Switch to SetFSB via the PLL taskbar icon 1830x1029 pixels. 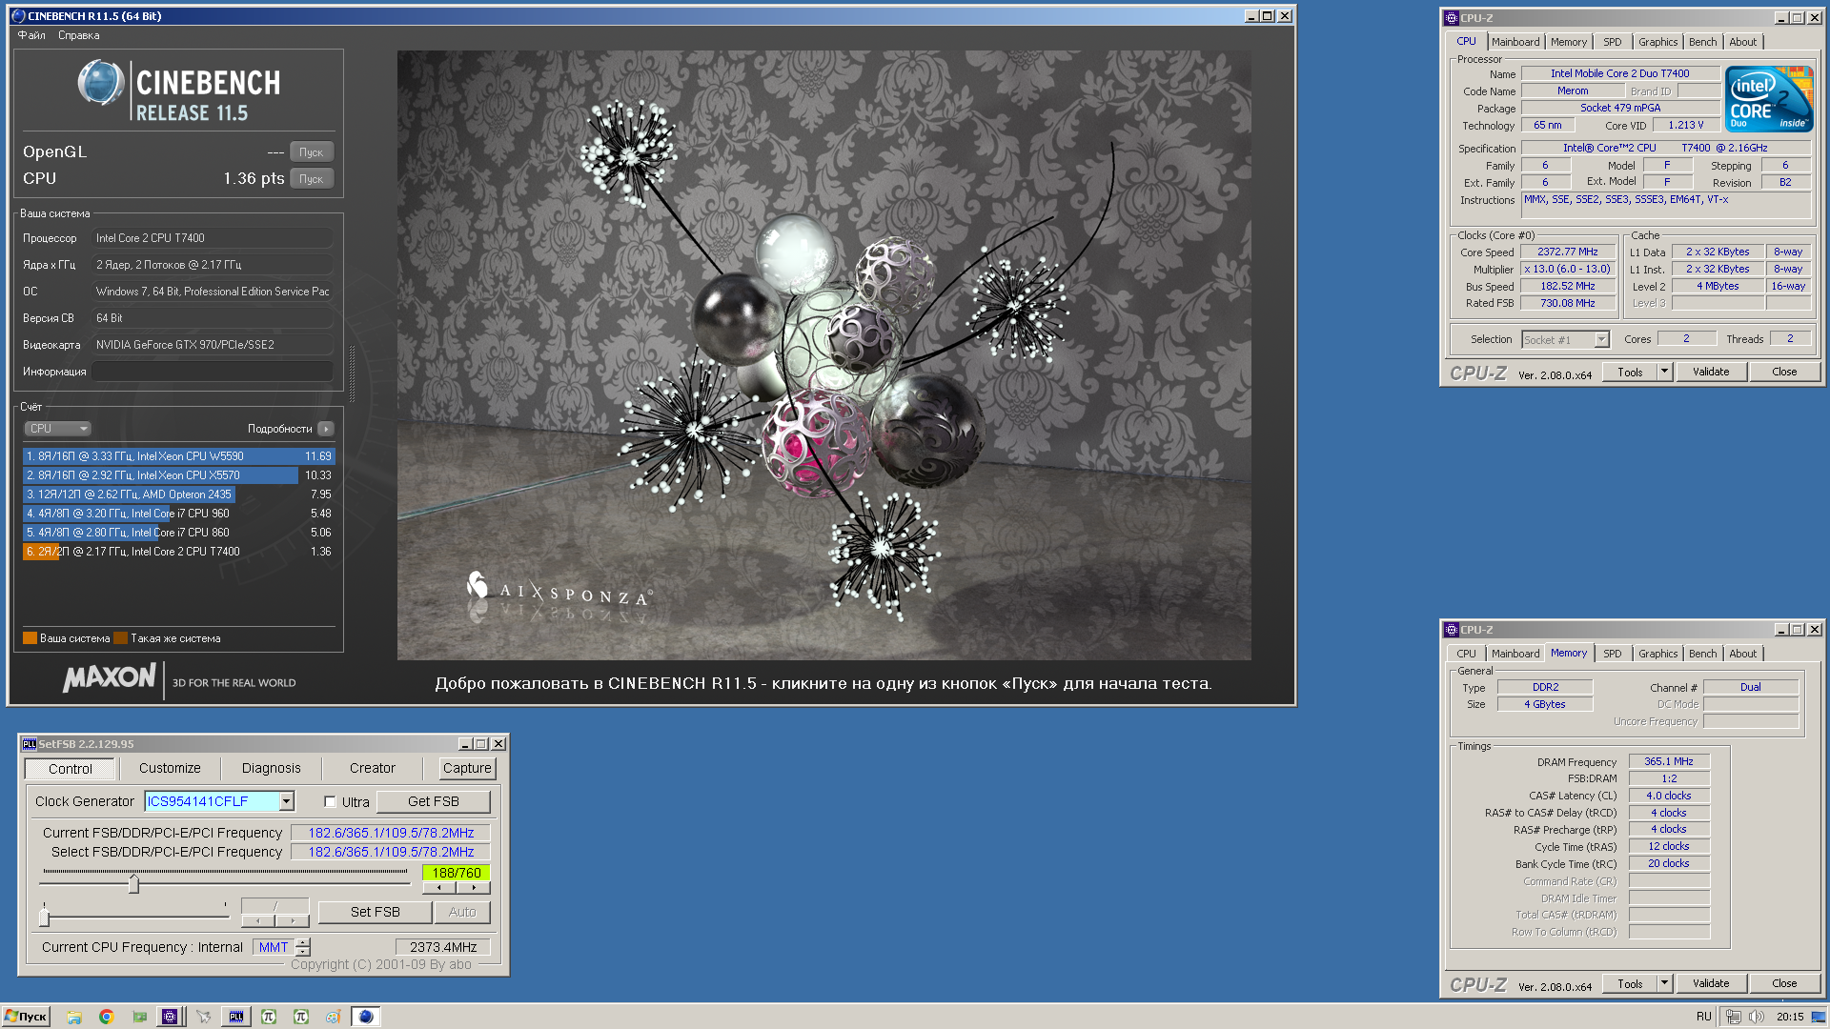point(235,1017)
